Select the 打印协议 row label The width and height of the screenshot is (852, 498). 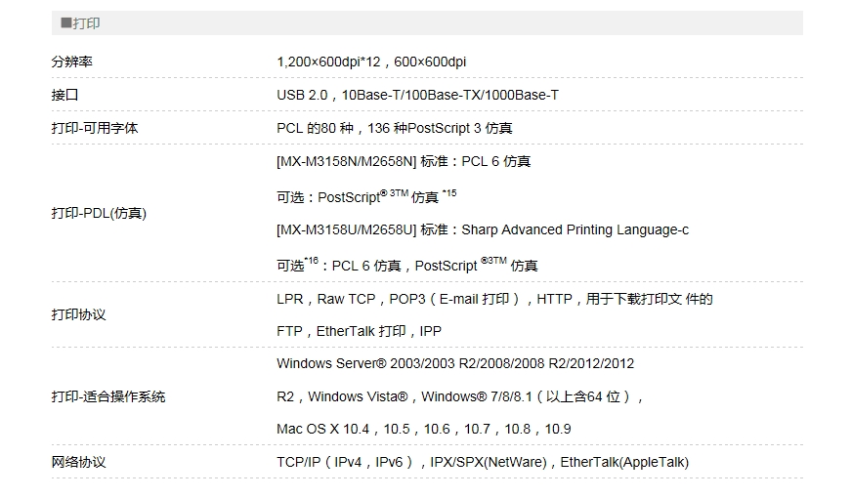click(x=78, y=315)
